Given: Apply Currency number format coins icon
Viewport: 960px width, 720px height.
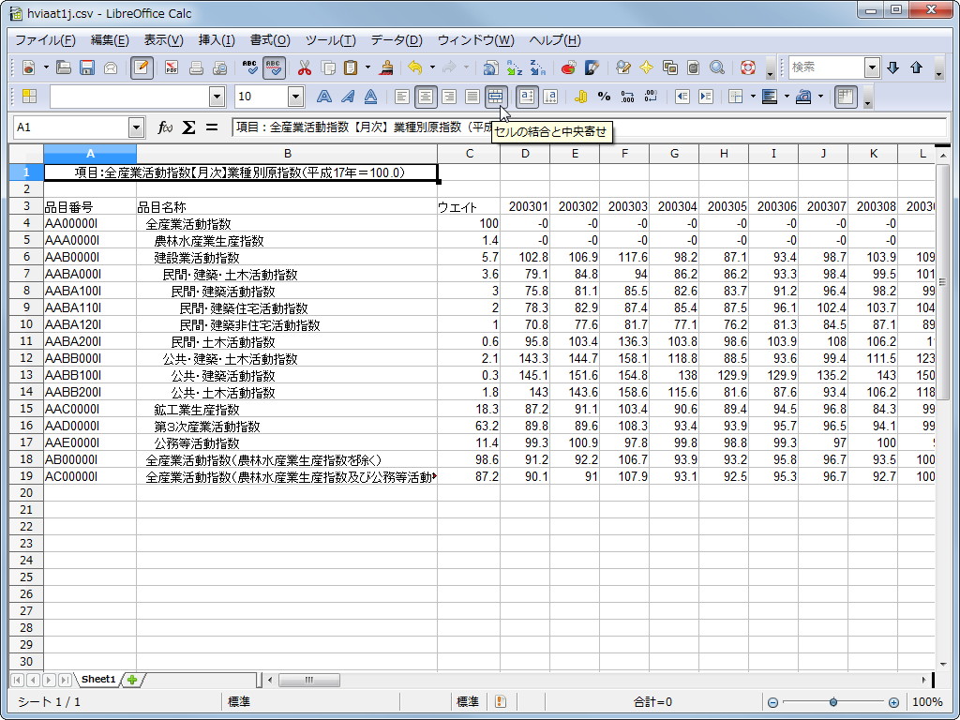Looking at the screenshot, I should point(581,97).
